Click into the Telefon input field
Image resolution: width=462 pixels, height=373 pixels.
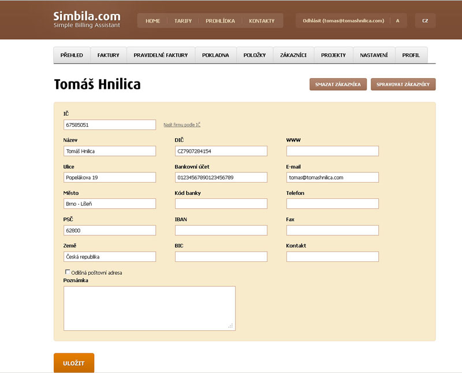(332, 204)
